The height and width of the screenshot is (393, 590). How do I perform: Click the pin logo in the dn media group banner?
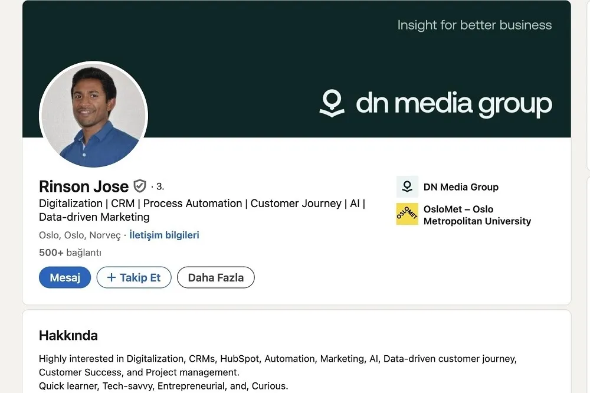(332, 103)
